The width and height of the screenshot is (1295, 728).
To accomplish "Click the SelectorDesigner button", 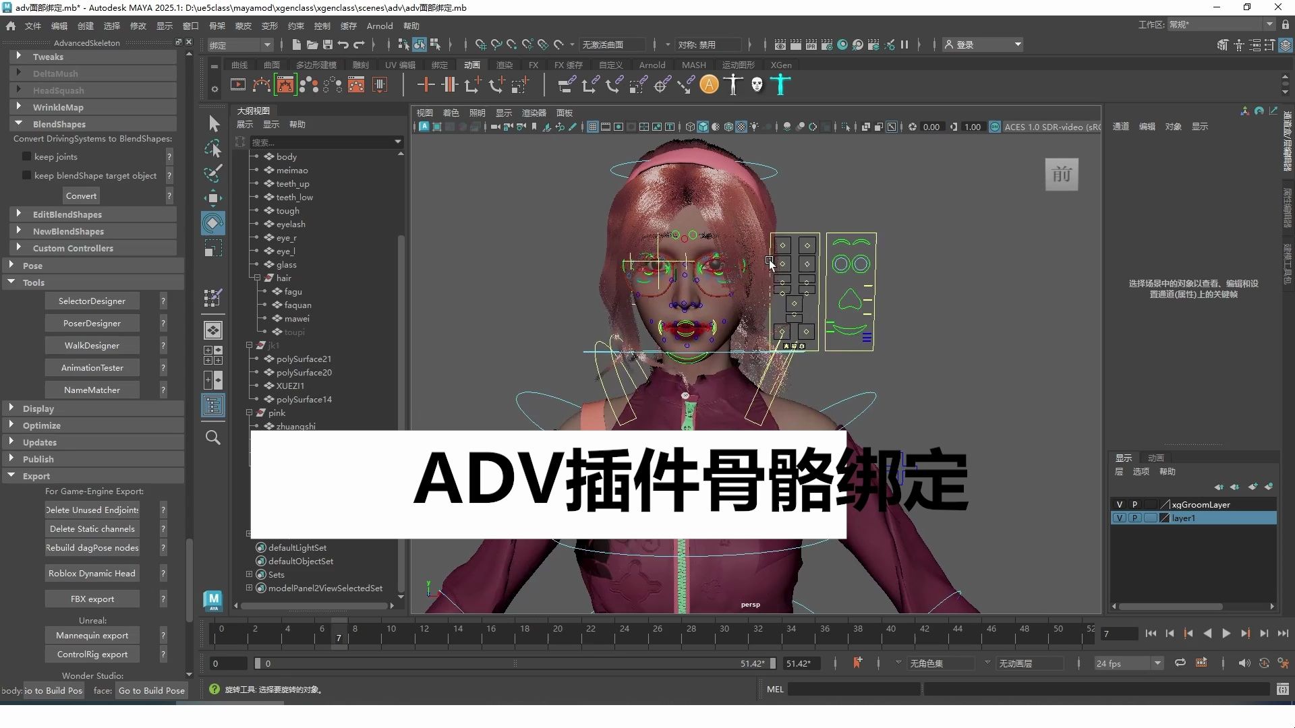I will pos(92,301).
